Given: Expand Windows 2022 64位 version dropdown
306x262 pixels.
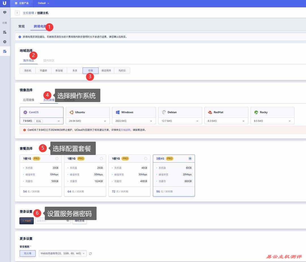Looking at the screenshot, I should pos(134,121).
